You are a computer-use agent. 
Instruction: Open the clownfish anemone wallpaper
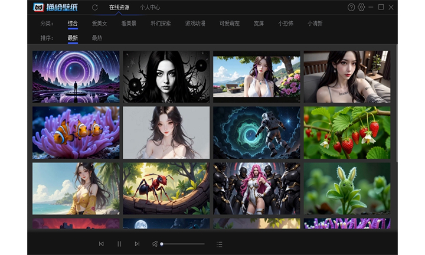point(76,132)
